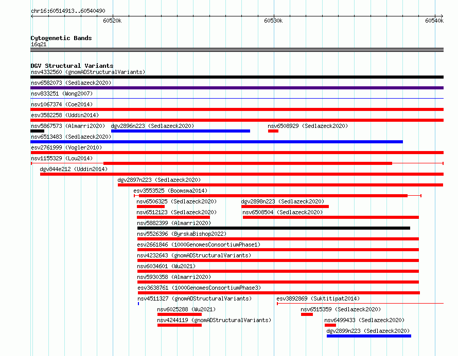Click esv2661846 1000GenomesConsortiumPhase1 label
The image size is (458, 356).
(x=199, y=245)
